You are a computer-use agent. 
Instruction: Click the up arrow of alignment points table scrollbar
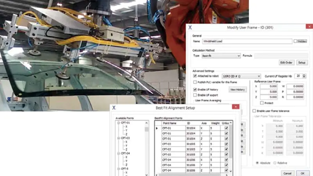tap(230, 123)
